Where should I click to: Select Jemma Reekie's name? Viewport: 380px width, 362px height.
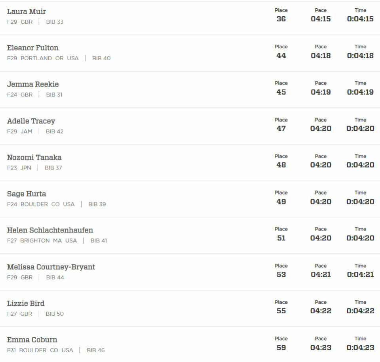pyautogui.click(x=33, y=84)
